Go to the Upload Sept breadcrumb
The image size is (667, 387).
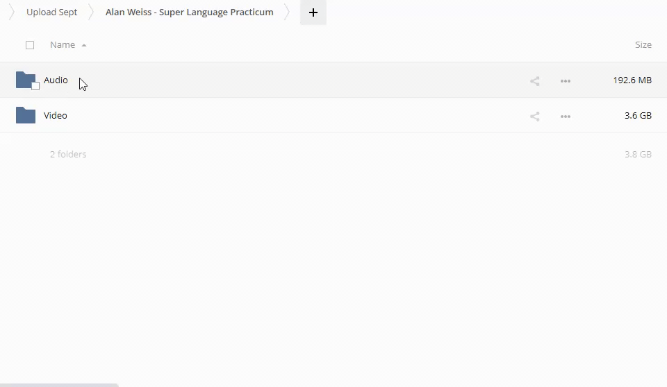[51, 12]
